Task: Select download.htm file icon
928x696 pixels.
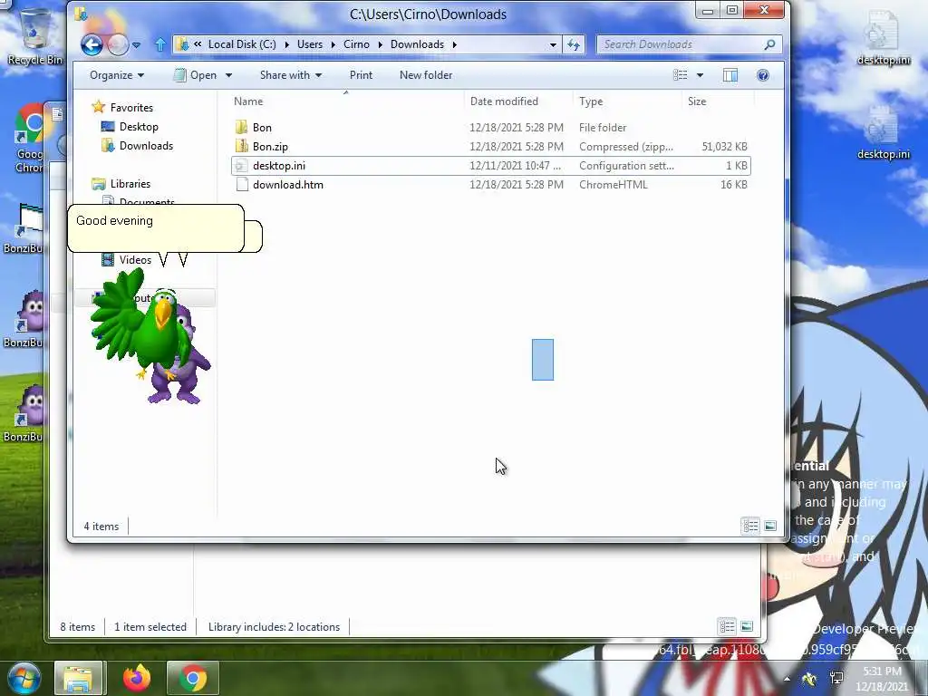Action: 241,185
